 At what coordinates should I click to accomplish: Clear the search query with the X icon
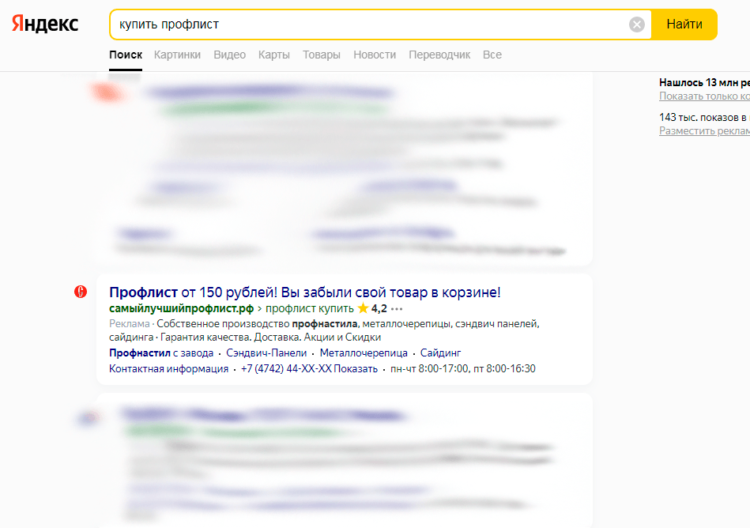coord(637,25)
